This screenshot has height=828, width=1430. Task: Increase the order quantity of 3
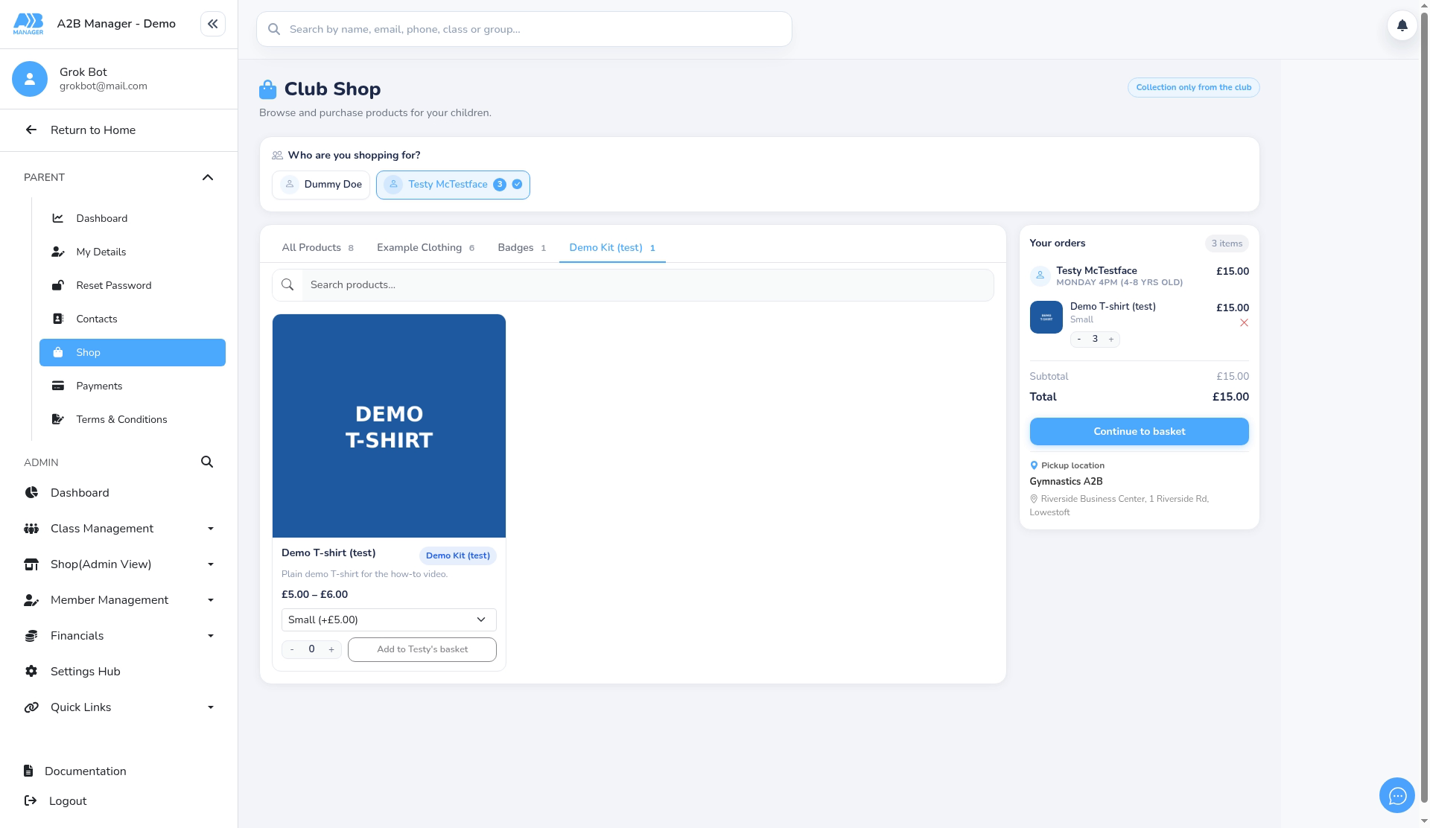[x=1110, y=340]
